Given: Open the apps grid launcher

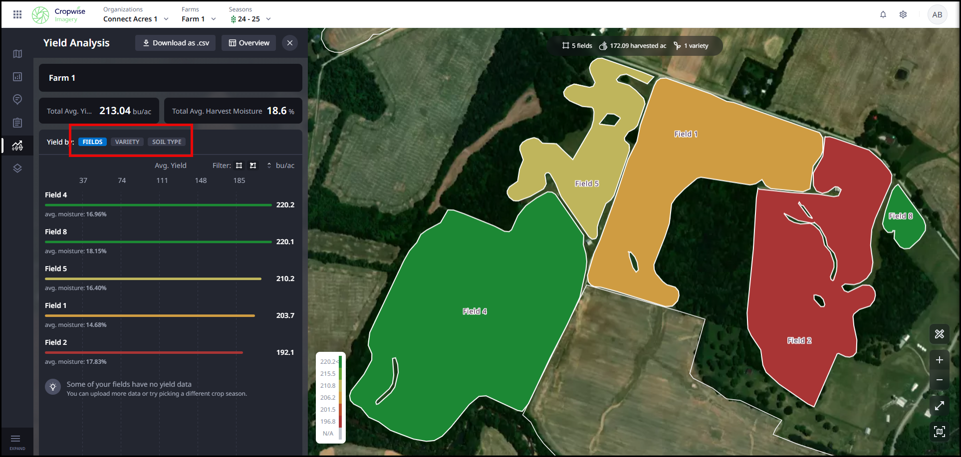Looking at the screenshot, I should pyautogui.click(x=17, y=14).
